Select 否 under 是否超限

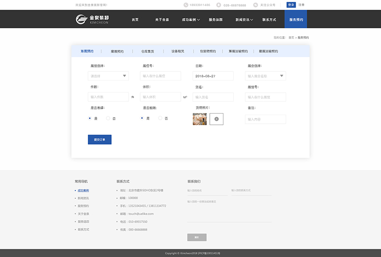(x=161, y=118)
